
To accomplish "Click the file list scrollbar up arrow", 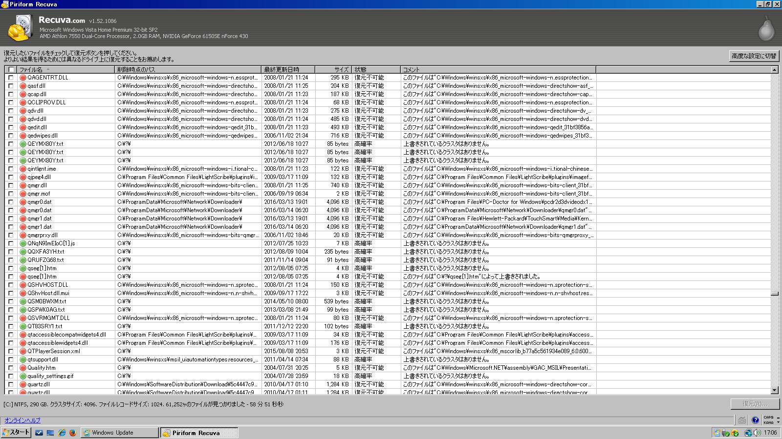I will tap(774, 70).
